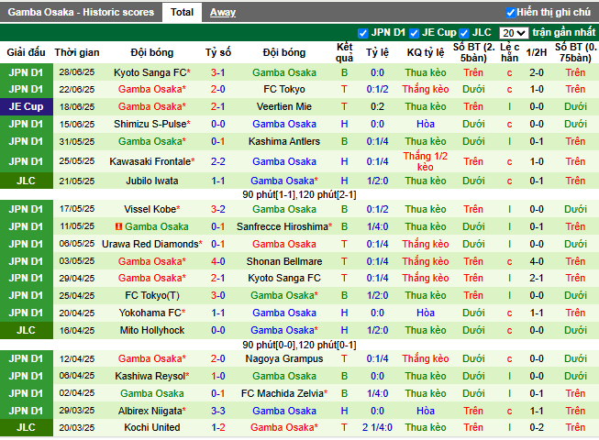Click the 2 1/4:0 odds value
Screen dimensions: 599x440
pyautogui.click(x=377, y=427)
